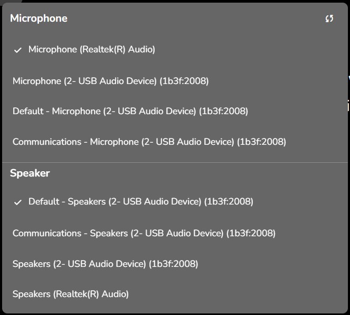Click the Speaker section header
350x315 pixels.
(30, 173)
